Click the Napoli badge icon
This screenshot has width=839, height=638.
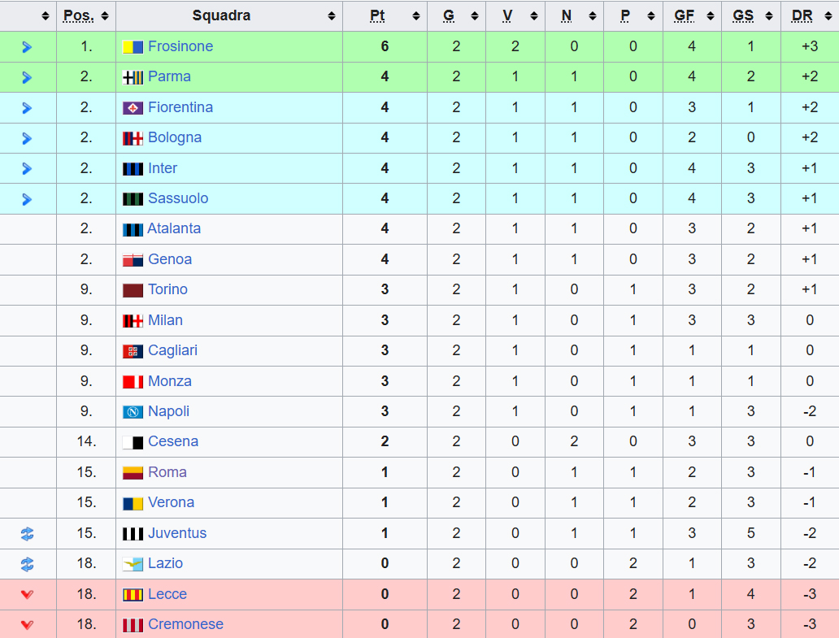133,412
